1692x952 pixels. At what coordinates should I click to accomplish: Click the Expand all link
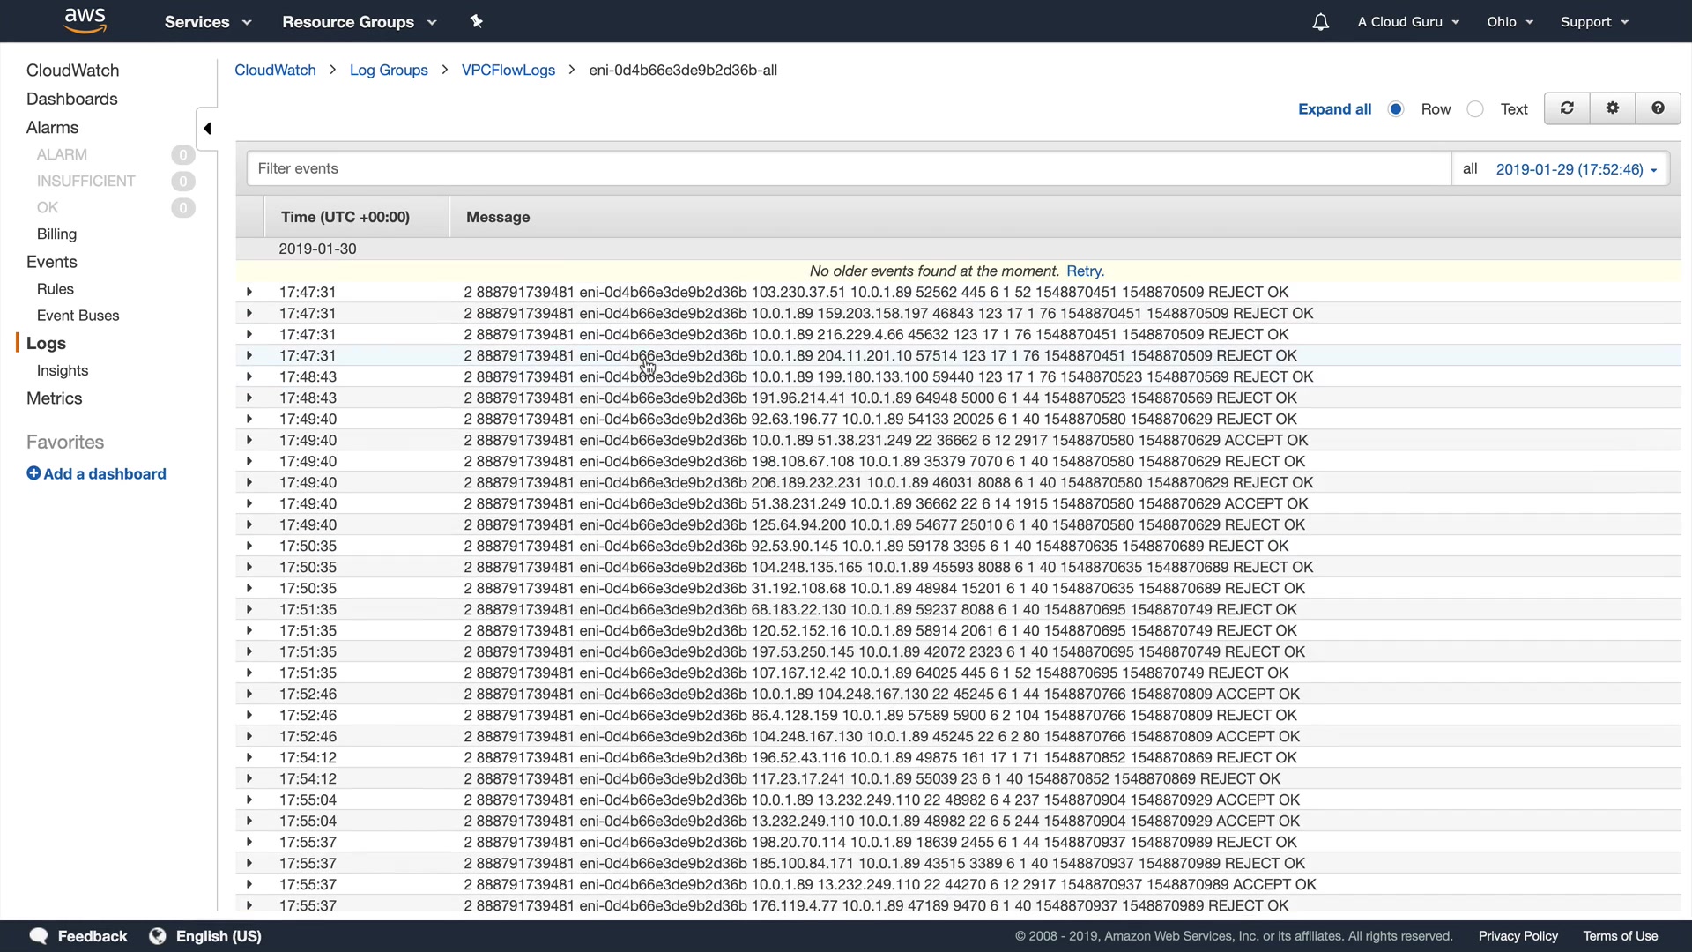coord(1334,109)
